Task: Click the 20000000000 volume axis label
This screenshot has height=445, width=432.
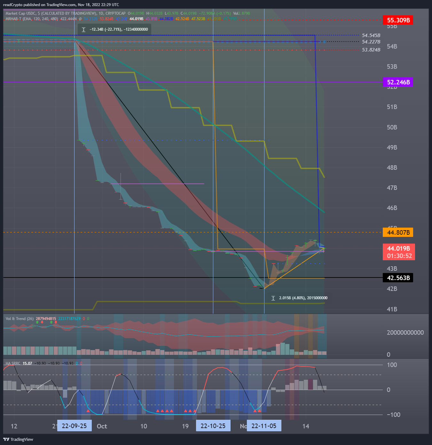Action: tap(405, 332)
